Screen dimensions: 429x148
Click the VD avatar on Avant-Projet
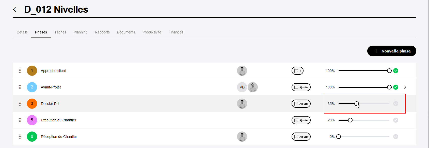(x=242, y=87)
